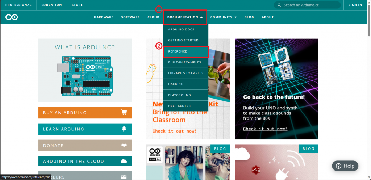The image size is (371, 180).
Task: Open the About menu item
Action: [x=268, y=17]
